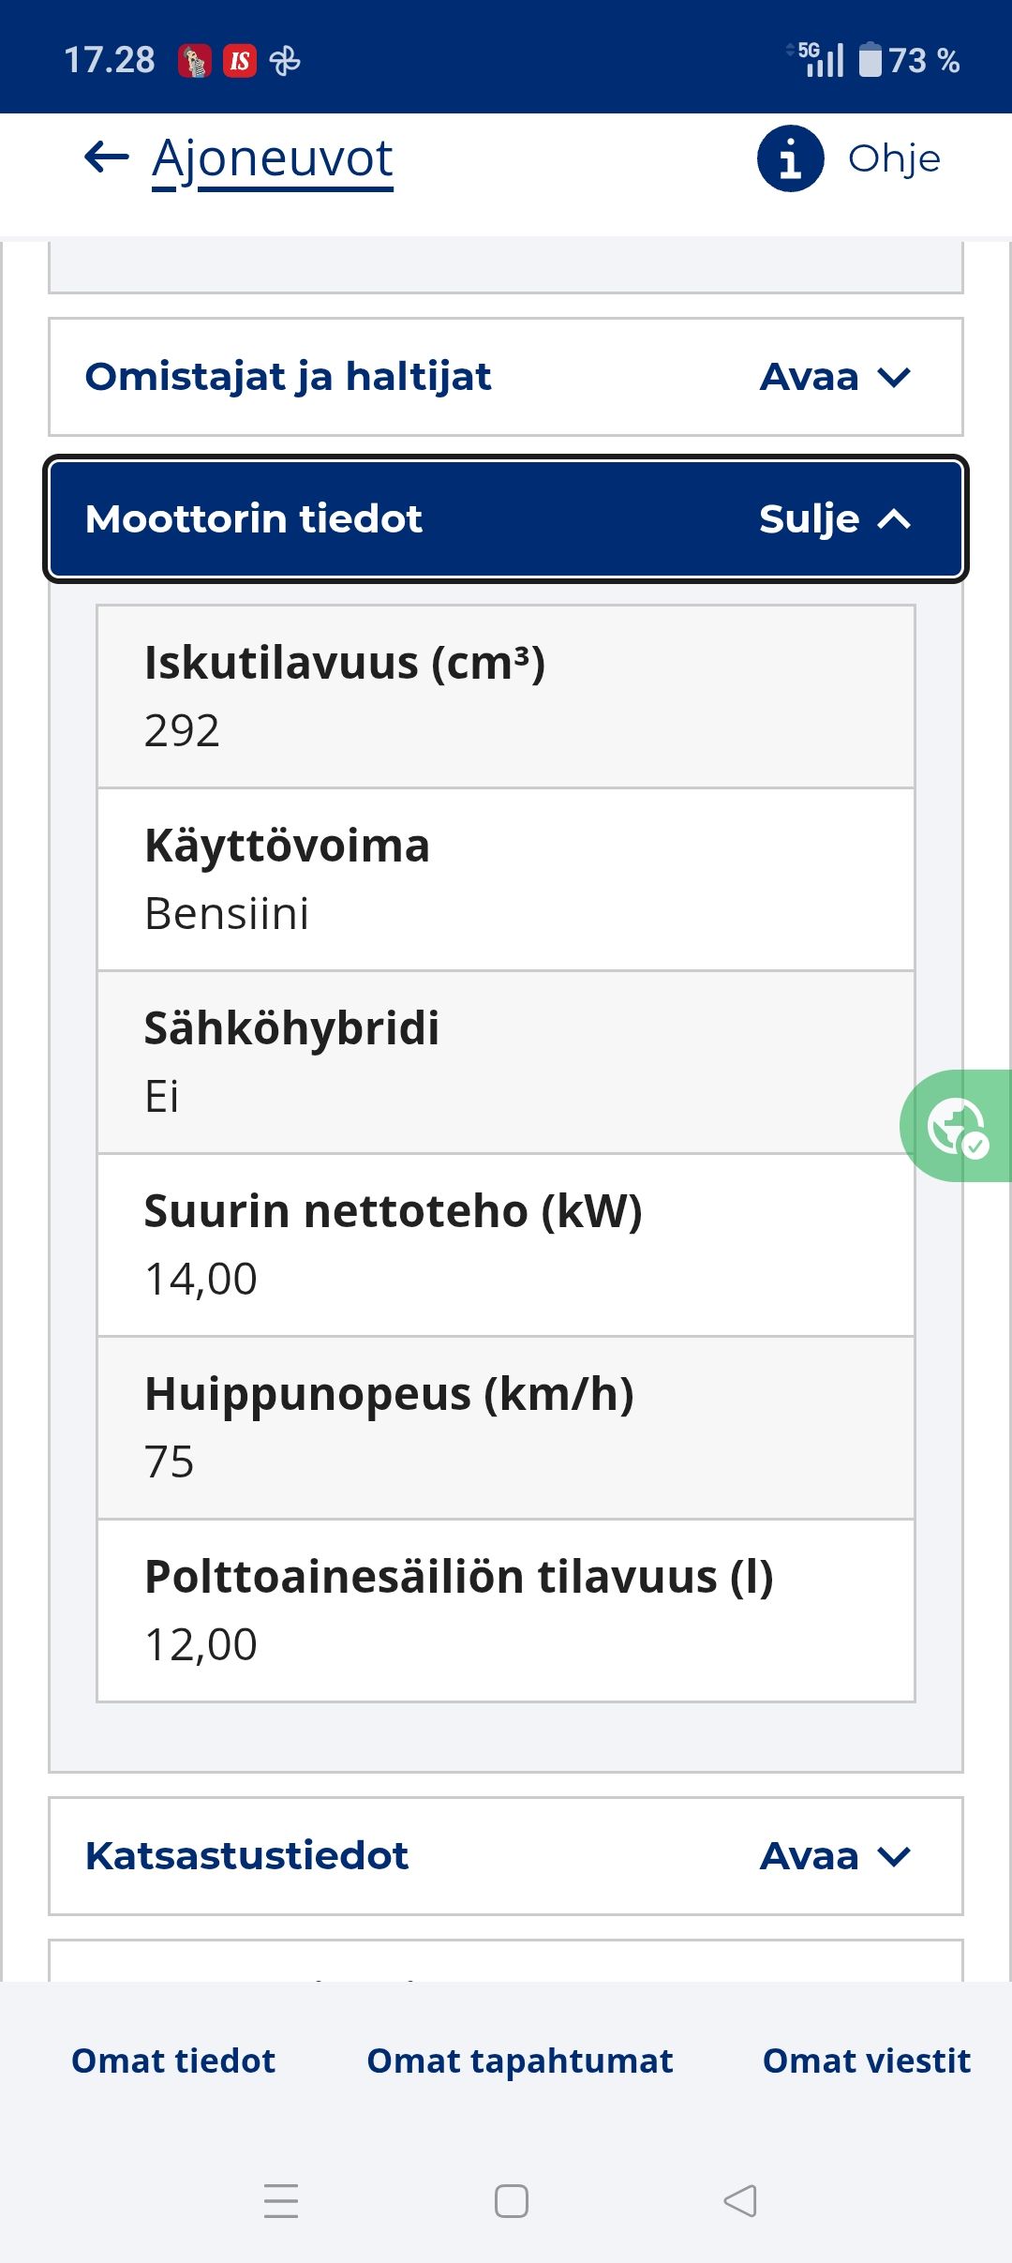
Task: Follow the Ajoneuvot link
Action: pos(273,159)
